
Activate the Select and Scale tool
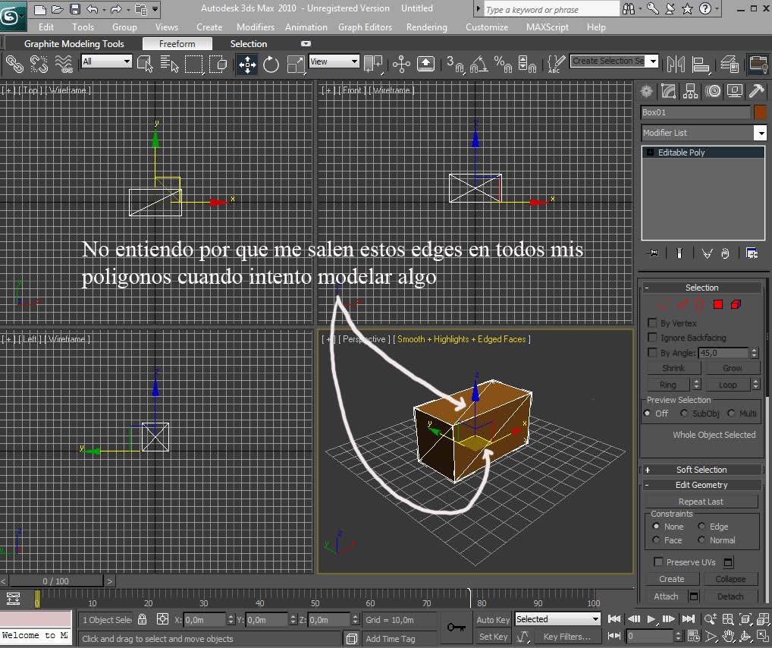(x=296, y=64)
